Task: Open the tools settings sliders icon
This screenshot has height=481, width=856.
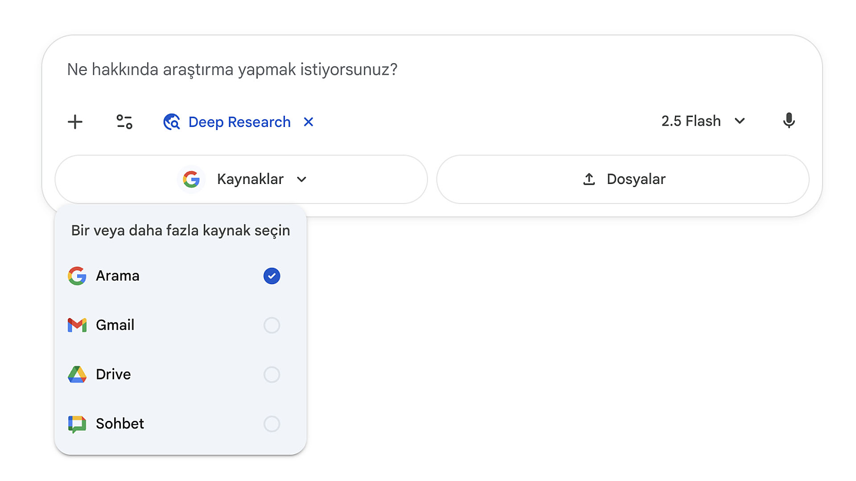Action: coord(124,122)
